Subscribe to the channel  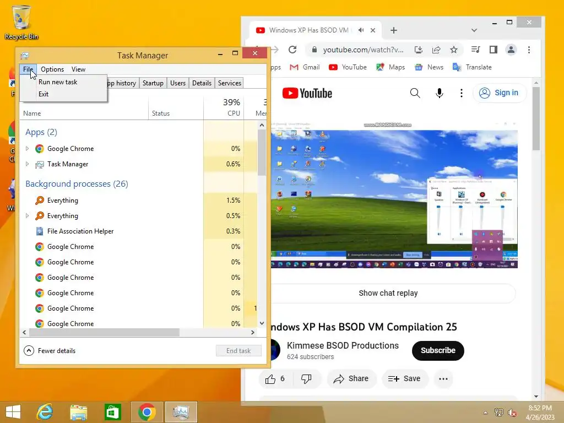click(438, 351)
